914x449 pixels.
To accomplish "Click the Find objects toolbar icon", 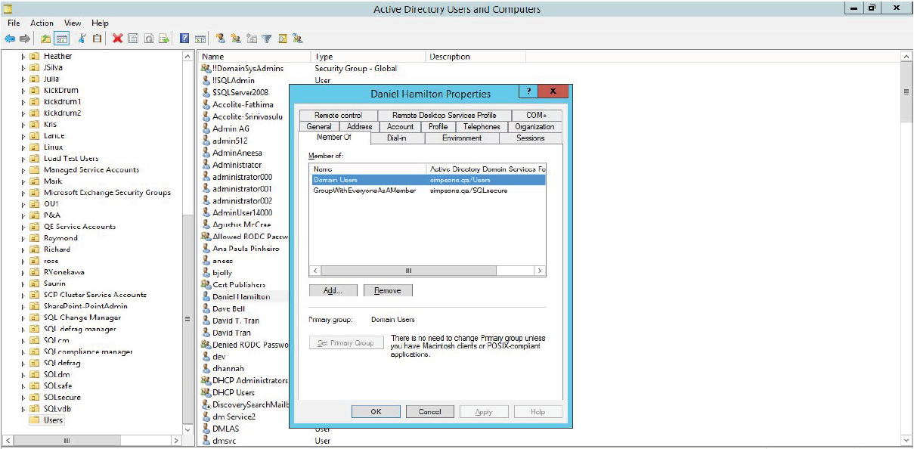I will tap(283, 39).
